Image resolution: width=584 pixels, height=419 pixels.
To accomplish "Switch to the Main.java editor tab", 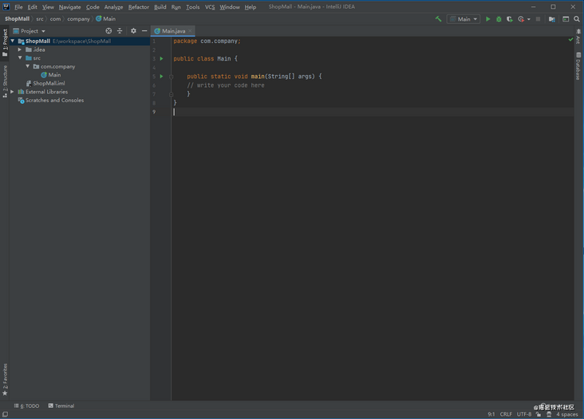I will pos(172,31).
